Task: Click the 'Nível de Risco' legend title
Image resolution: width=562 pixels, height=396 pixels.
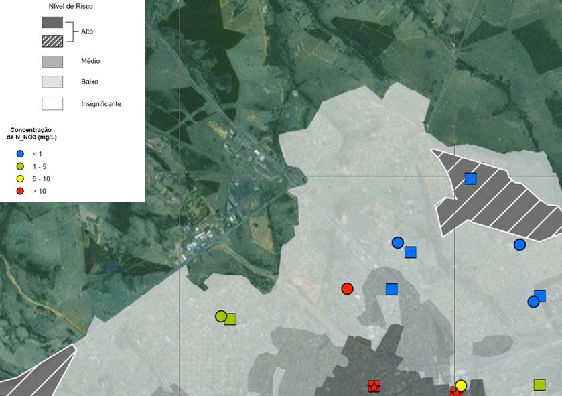Action: tap(71, 5)
